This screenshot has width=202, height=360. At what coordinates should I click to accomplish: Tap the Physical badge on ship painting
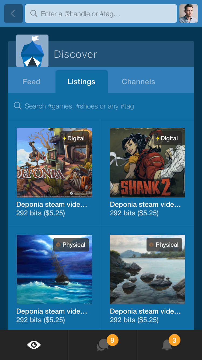pyautogui.click(x=71, y=245)
